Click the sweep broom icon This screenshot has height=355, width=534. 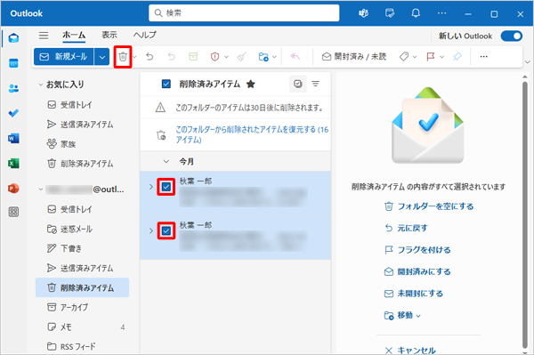(242, 57)
